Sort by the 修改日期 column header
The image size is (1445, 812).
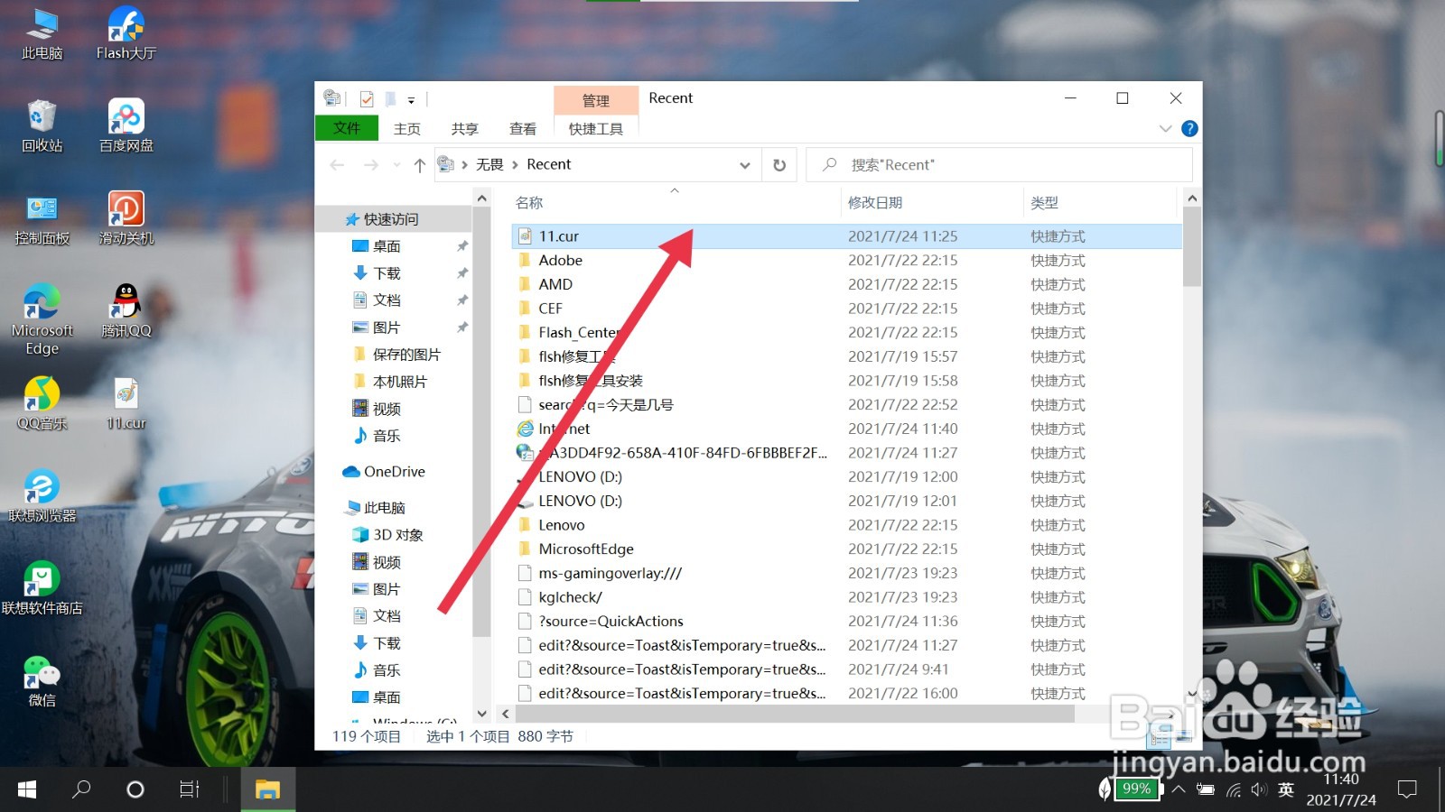[x=930, y=203]
